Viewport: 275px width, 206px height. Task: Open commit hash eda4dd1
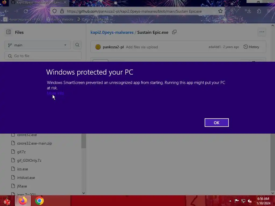(x=215, y=47)
